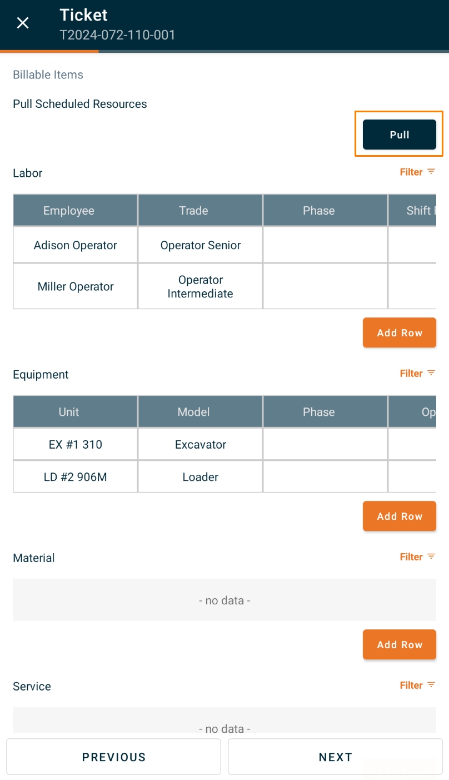This screenshot has height=780, width=449.
Task: Go back with the PREVIOUS button
Action: (x=114, y=757)
